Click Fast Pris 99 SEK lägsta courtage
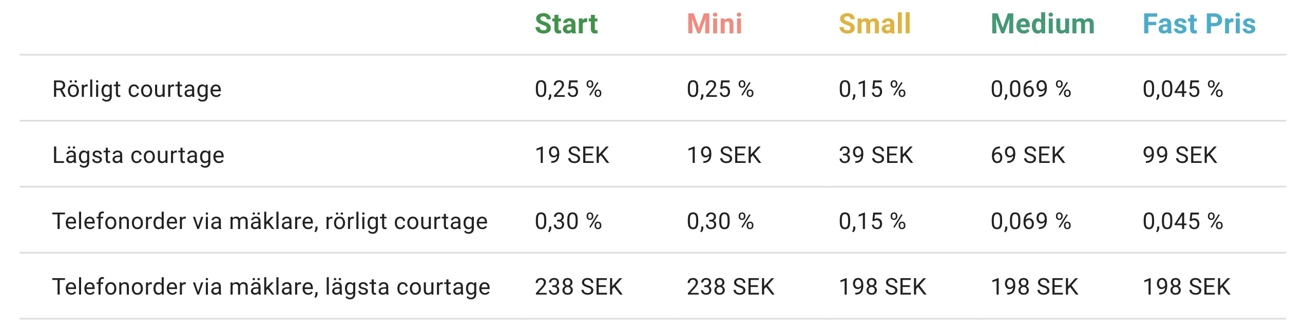The height and width of the screenshot is (333, 1304). point(1179,155)
